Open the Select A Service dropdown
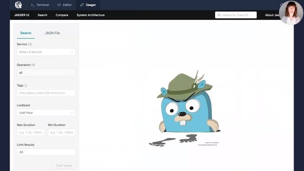This screenshot has height=171, width=304. (x=46, y=52)
